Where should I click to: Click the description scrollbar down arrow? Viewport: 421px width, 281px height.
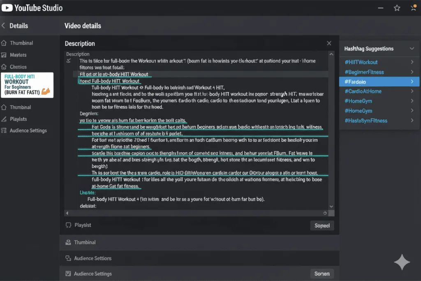tap(331, 206)
